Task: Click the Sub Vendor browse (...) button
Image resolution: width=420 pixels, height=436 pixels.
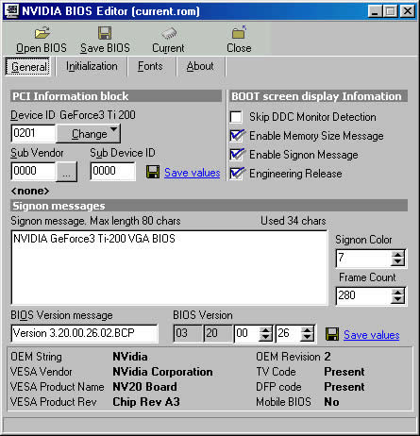Action: pos(66,172)
